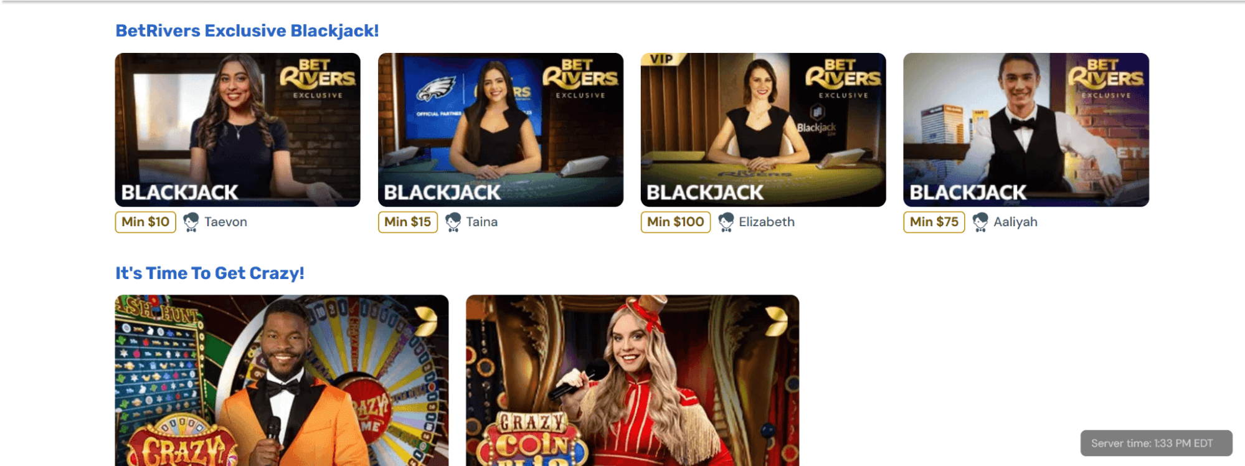Open Elizabeth's VIP Blackjack table
This screenshot has height=466, width=1245.
[764, 130]
